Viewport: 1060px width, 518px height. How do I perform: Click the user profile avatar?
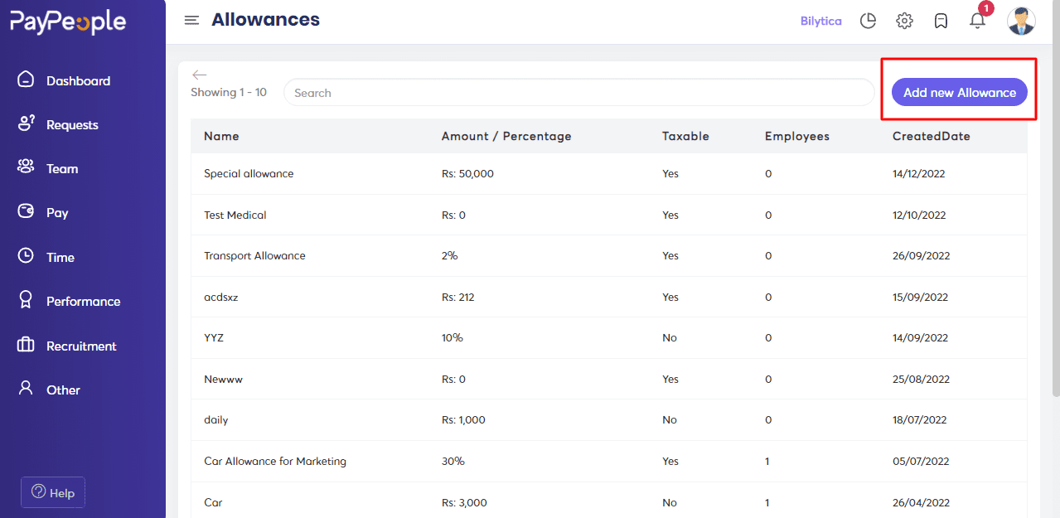(x=1021, y=21)
